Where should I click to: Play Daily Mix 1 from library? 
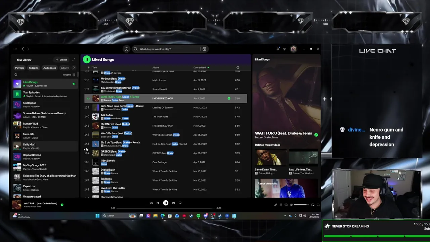[x=17, y=146]
